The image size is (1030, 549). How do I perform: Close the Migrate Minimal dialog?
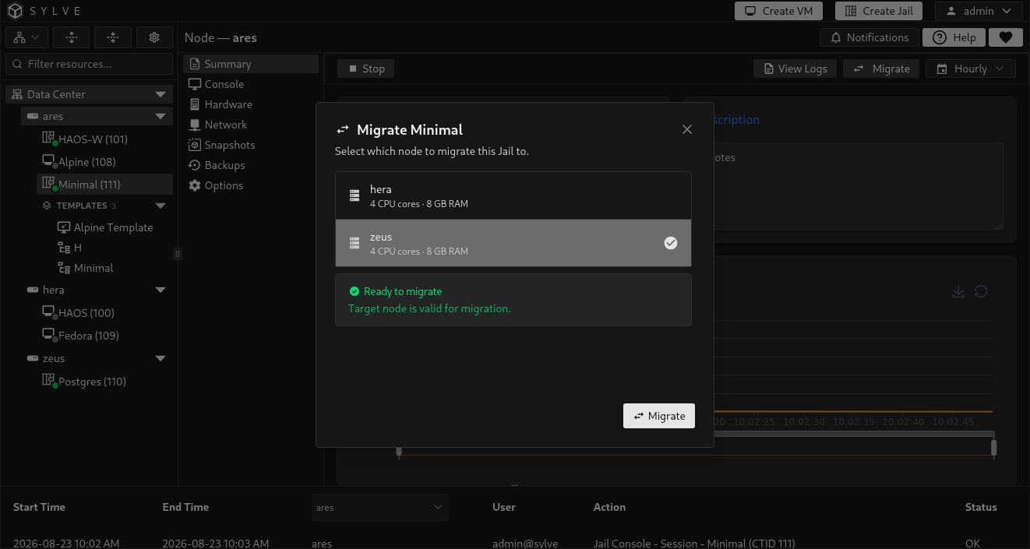(687, 129)
